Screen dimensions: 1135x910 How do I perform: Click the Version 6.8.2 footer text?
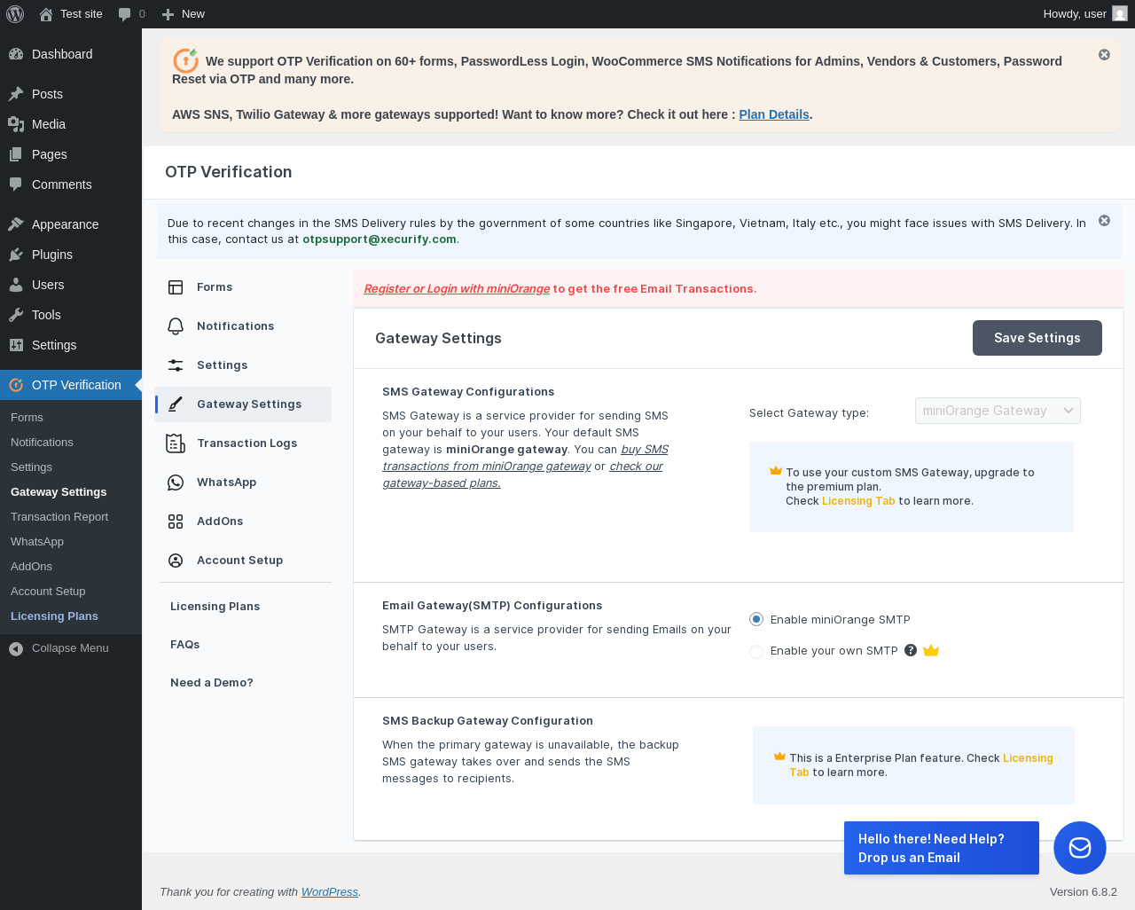click(1084, 892)
